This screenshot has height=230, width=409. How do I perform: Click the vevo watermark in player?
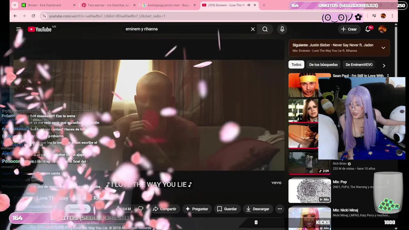[276, 183]
